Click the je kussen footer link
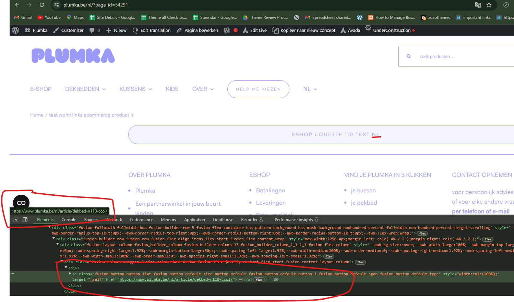This screenshot has height=302, width=514. 363,190
